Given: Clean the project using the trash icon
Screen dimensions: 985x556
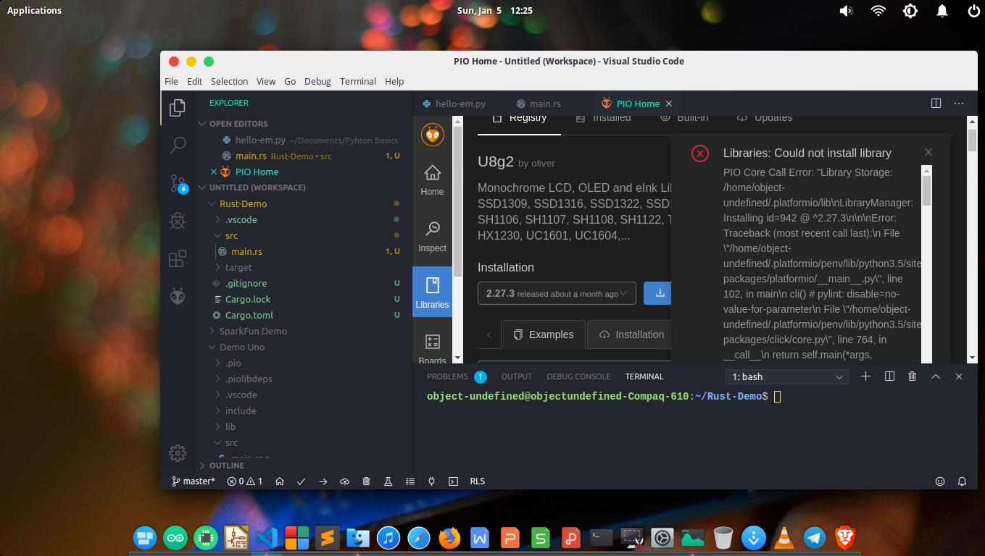Looking at the screenshot, I should [x=366, y=481].
